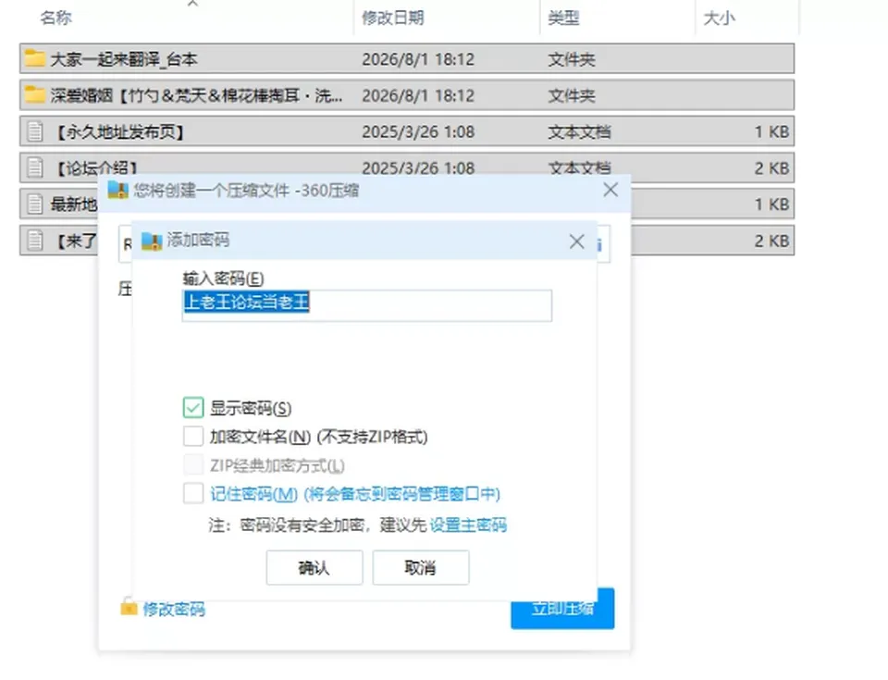
Task: Click the 360压缩 icon in the 您将创建一个压缩文件 title bar
Action: [x=117, y=191]
